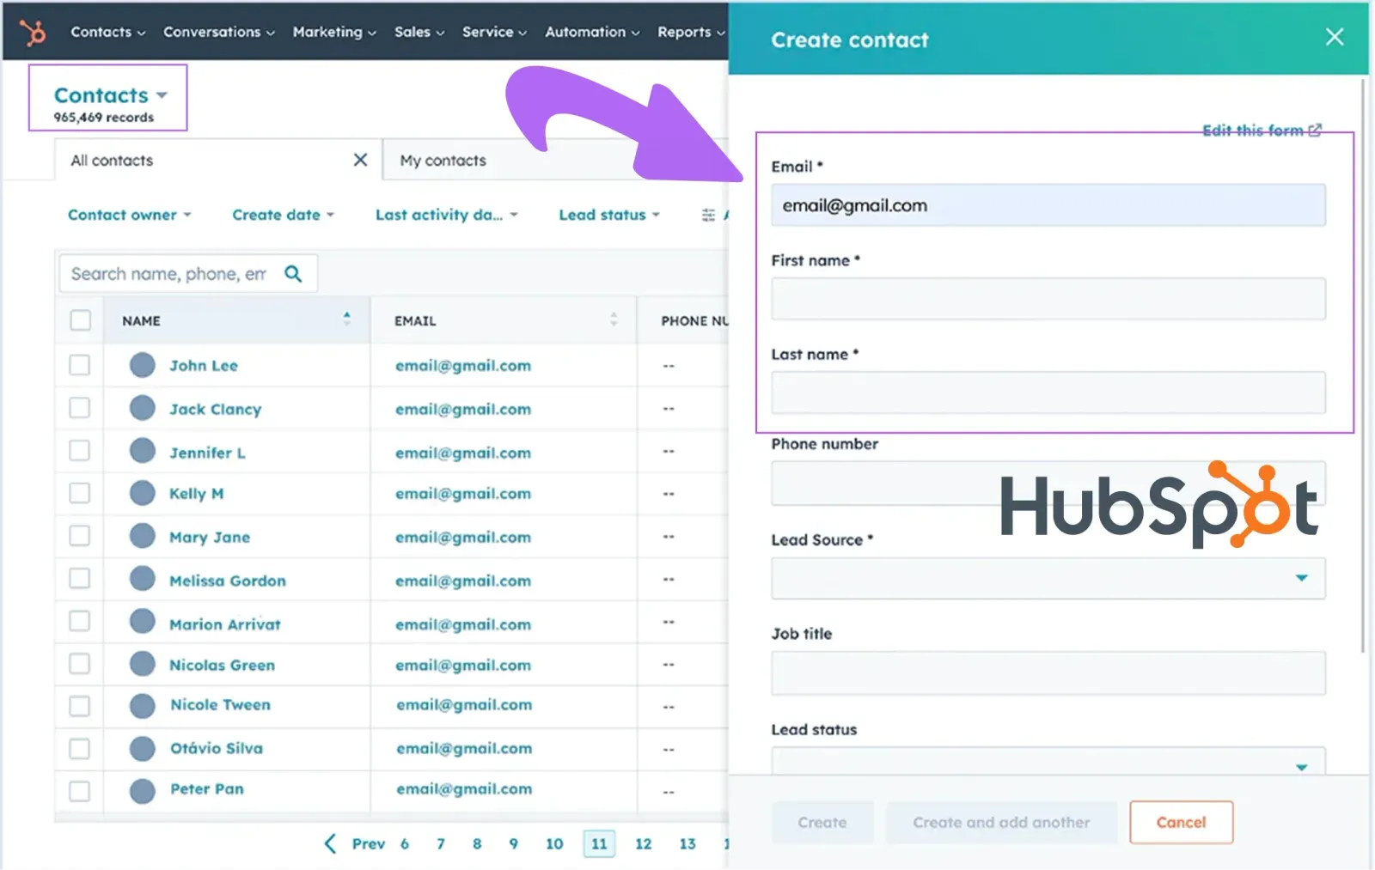Sort by the EMAIL column arrows
The width and height of the screenshot is (1375, 870).
pyautogui.click(x=614, y=319)
